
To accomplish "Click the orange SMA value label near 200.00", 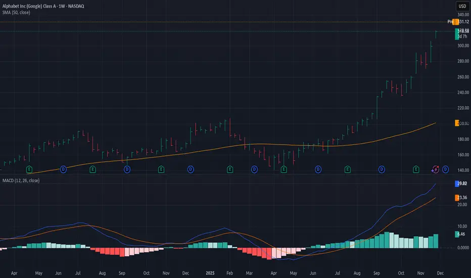I will coord(457,123).
